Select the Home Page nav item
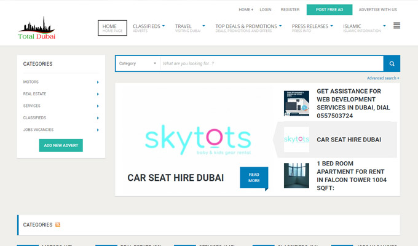The image size is (418, 246). [112, 28]
